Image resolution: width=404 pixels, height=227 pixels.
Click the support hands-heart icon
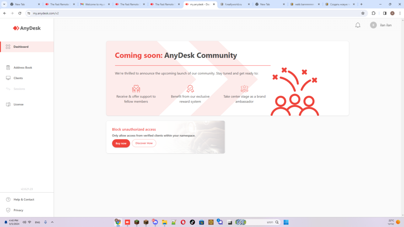point(136,88)
